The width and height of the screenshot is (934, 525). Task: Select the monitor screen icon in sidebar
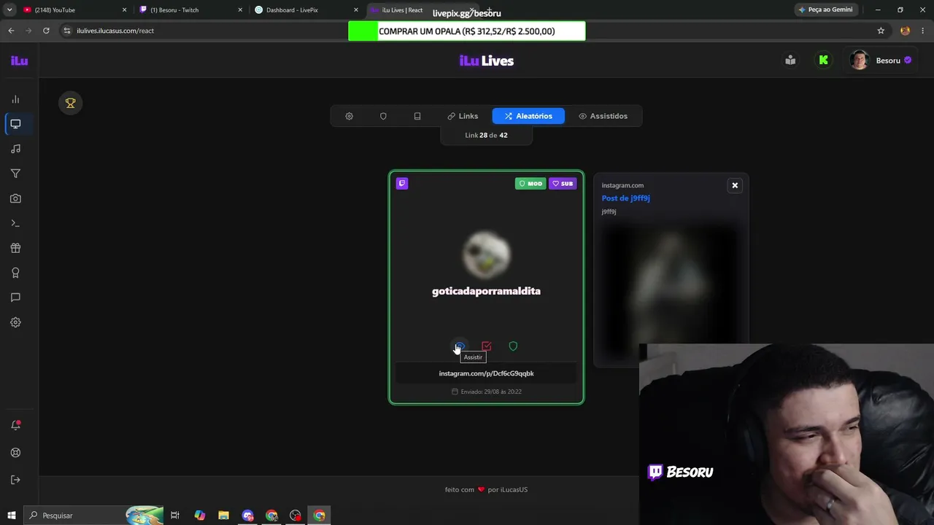pos(15,124)
